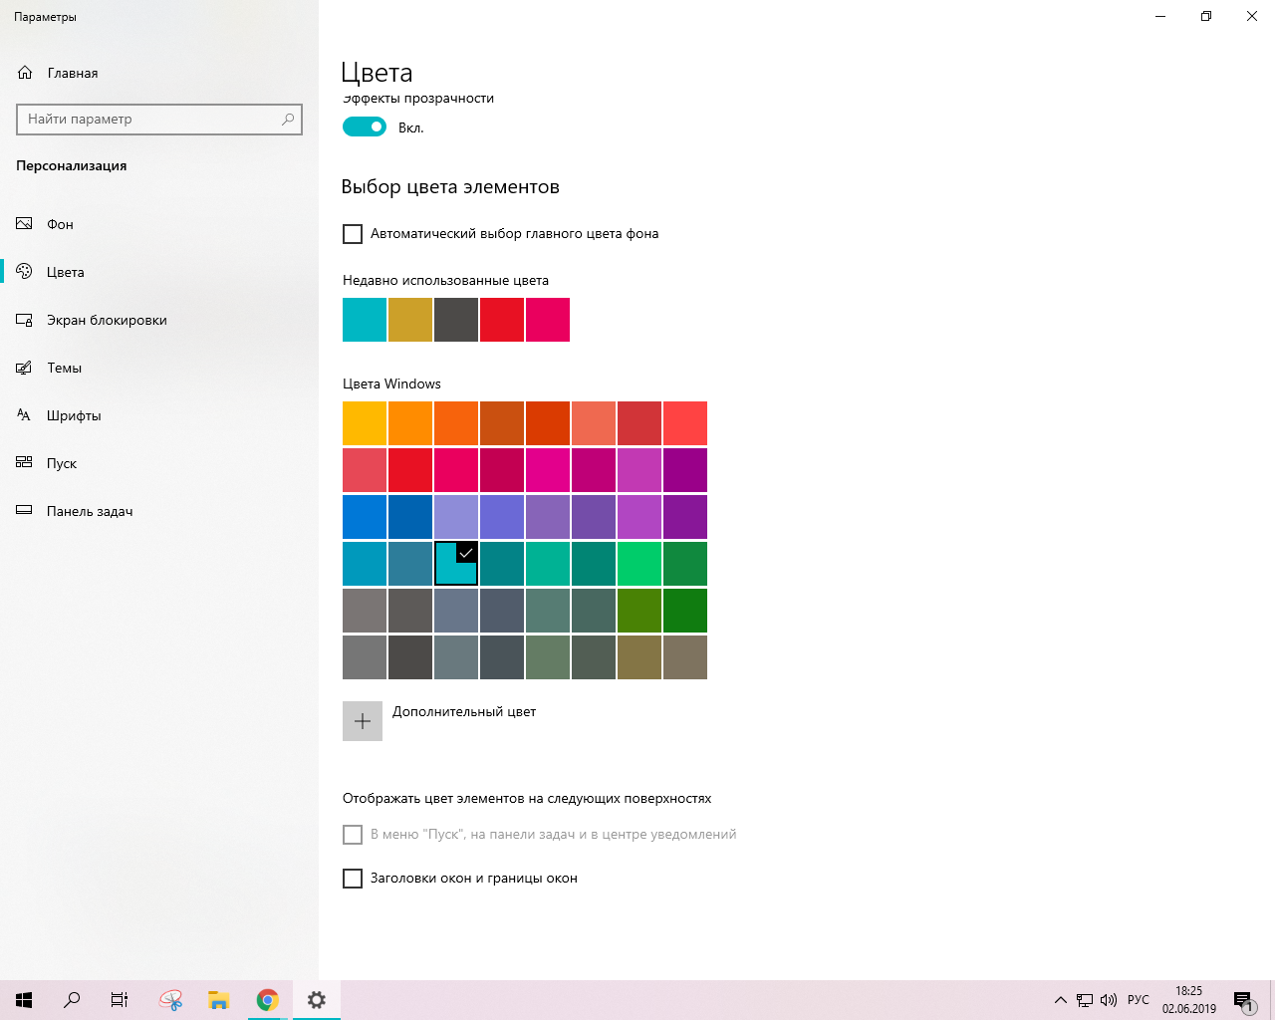The width and height of the screenshot is (1275, 1020).
Task: Pick the recent pink-crimson swatch
Action: click(x=548, y=320)
